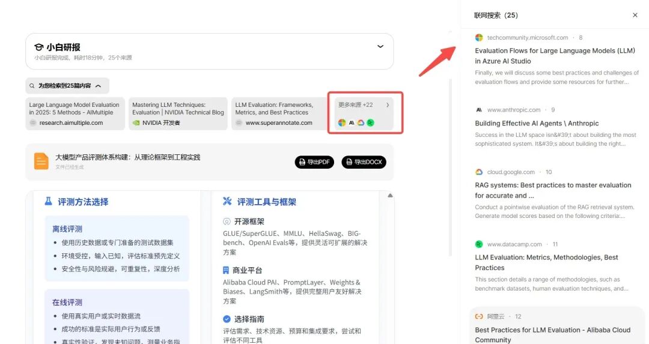649x344 pixels.
Task: Click the orange document file icon
Action: pyautogui.click(x=41, y=161)
